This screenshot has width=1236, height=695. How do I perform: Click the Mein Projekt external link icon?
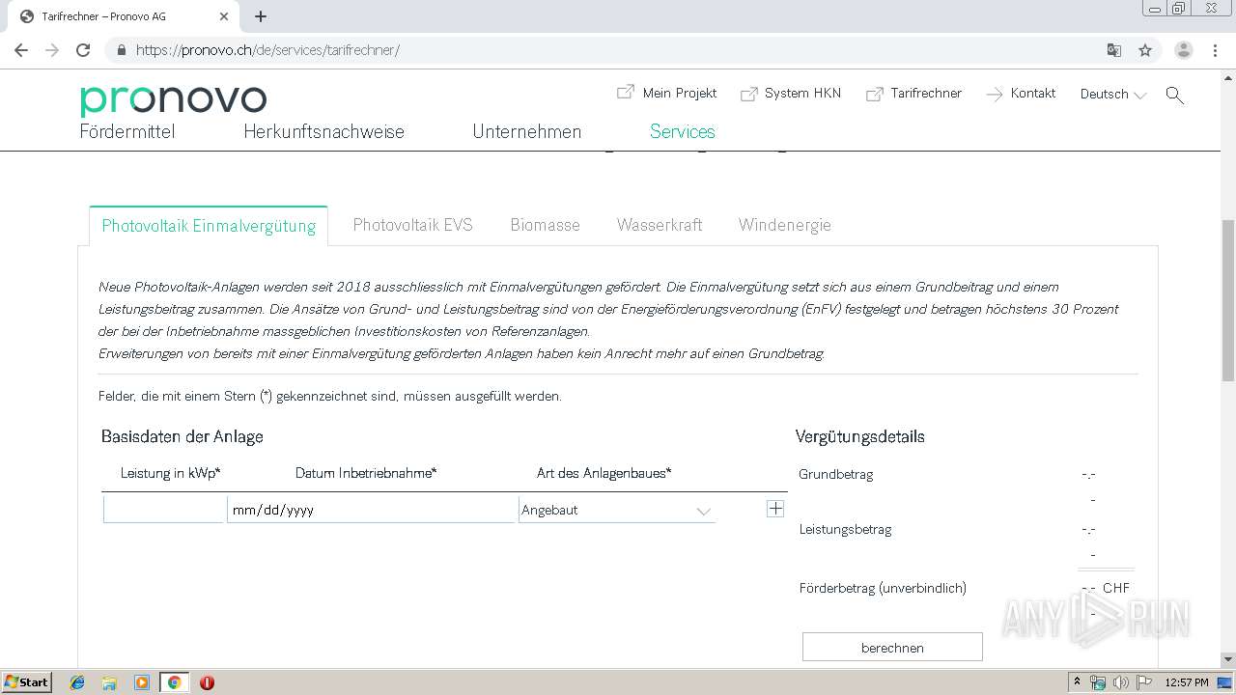[x=626, y=93]
